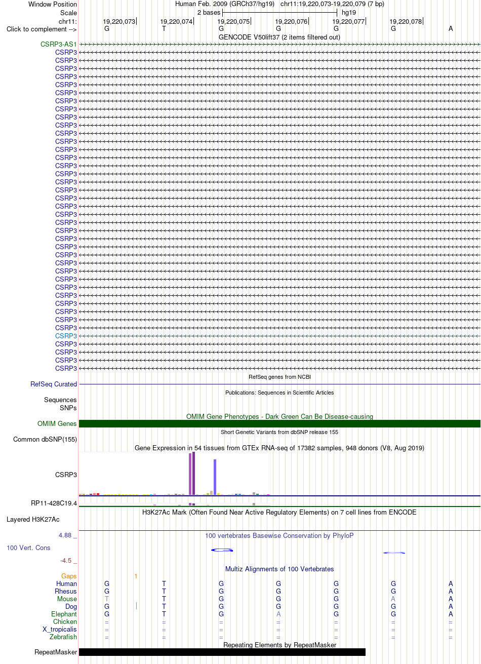This screenshot has height=664, width=481.
Task: Click the CSRP3-AS1 gene label
Action: [59, 44]
